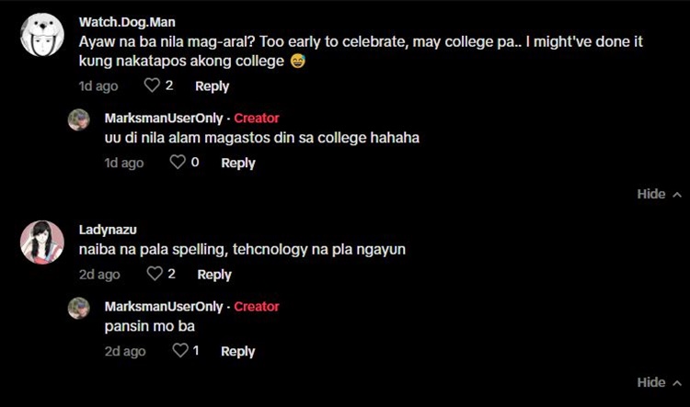The width and height of the screenshot is (690, 407).
Task: Like the creator's "pansin mo ba" reply
Action: coord(179,351)
